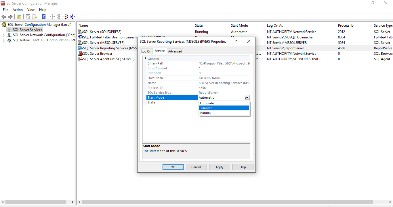Sort by the Name column header
This screenshot has width=393, height=207.
135,26
